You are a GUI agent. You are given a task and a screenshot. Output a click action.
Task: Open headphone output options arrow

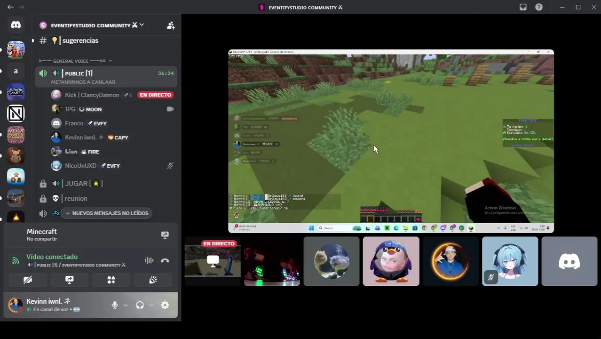pyautogui.click(x=151, y=305)
